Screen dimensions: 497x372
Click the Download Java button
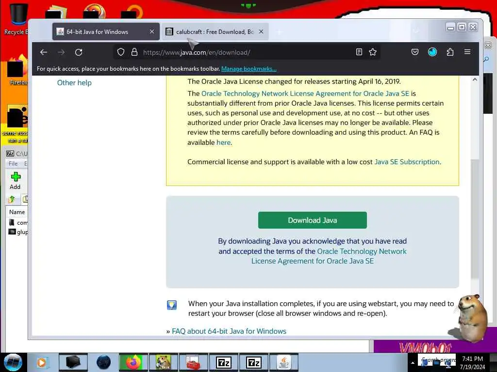point(312,220)
